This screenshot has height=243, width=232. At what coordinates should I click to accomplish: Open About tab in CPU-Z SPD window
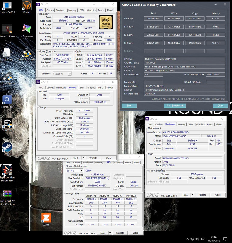click(137, 163)
